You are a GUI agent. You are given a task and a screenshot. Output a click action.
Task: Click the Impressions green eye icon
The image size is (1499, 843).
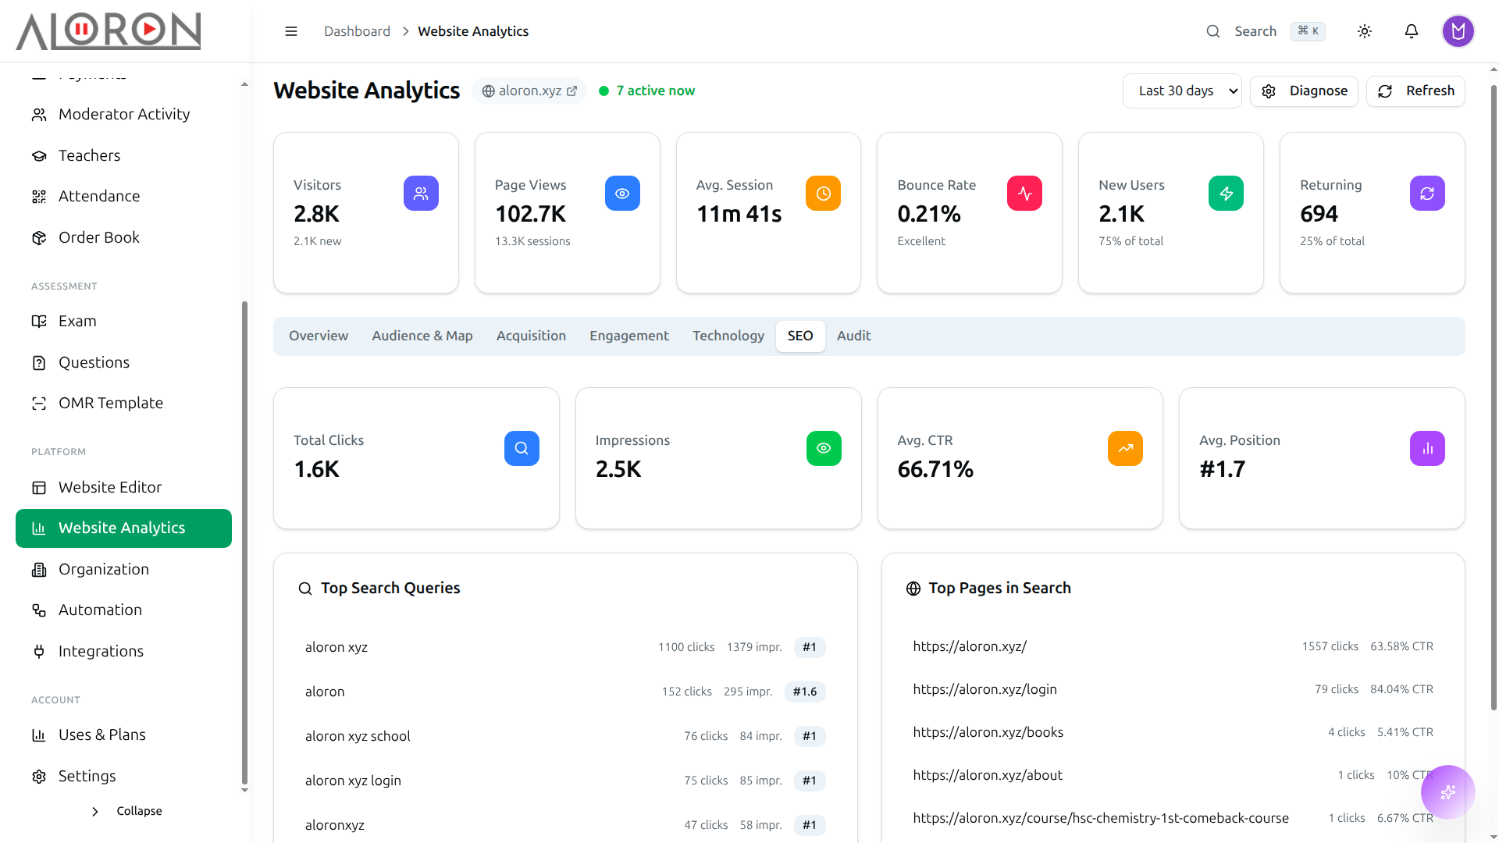[x=824, y=448]
